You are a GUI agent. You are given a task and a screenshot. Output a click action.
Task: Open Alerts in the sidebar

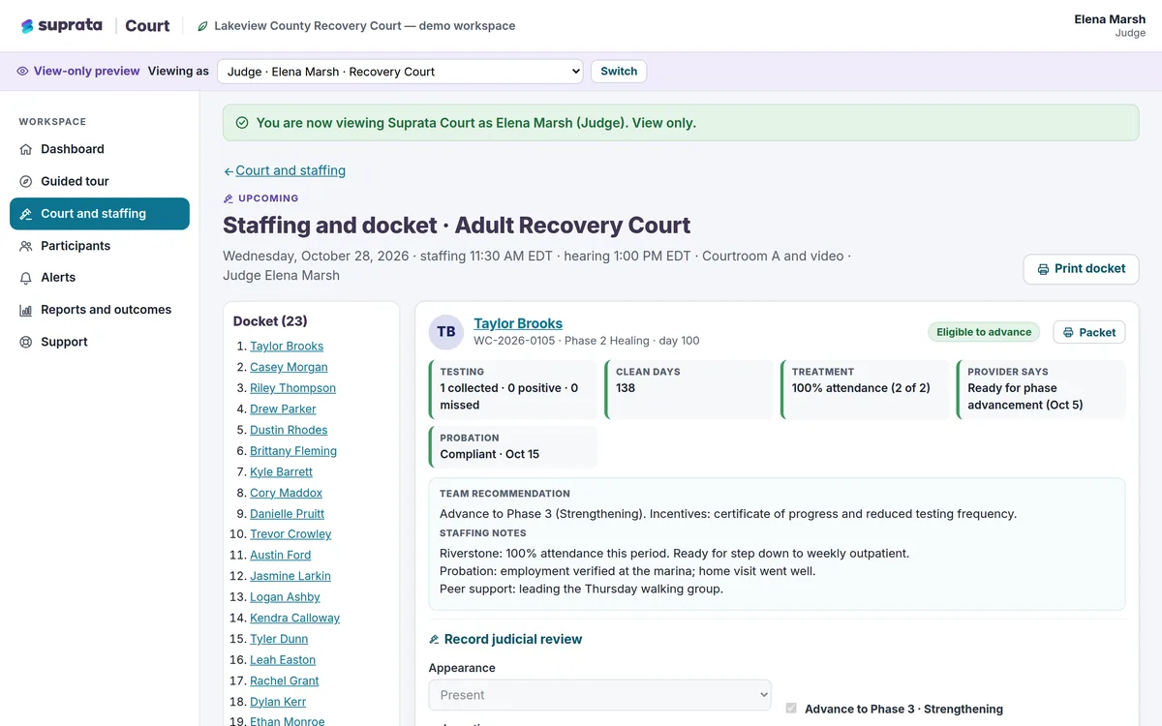coord(100,278)
